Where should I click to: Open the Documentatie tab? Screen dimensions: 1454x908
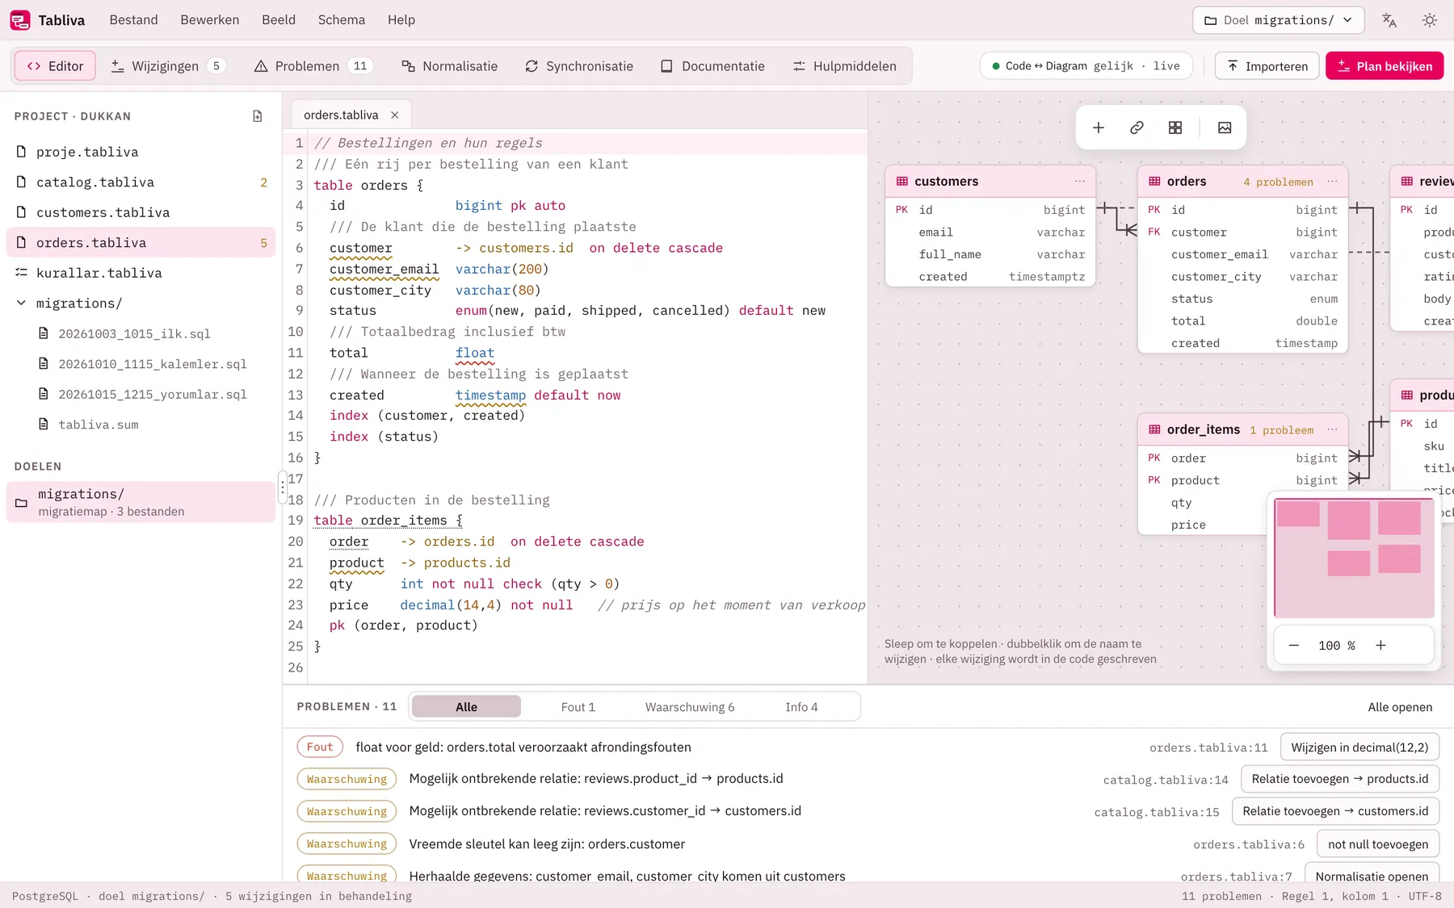(x=712, y=66)
